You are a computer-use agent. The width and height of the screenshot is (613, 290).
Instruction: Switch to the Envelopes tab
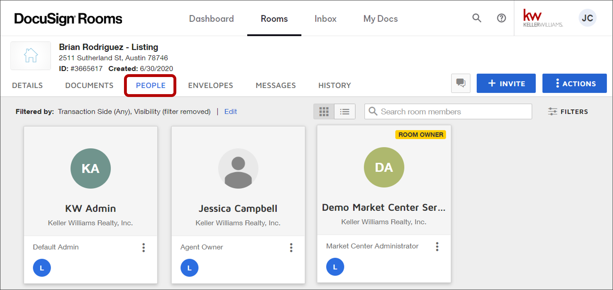click(211, 85)
